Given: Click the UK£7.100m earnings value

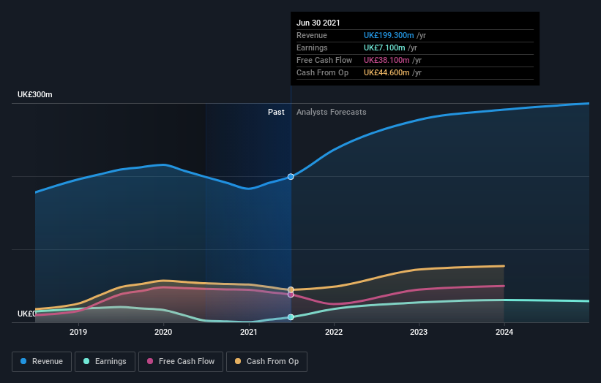Looking at the screenshot, I should click(384, 48).
